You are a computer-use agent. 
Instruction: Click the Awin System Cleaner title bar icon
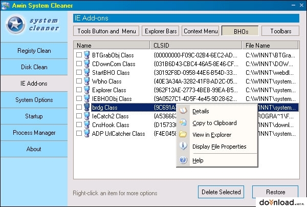pos(5,5)
